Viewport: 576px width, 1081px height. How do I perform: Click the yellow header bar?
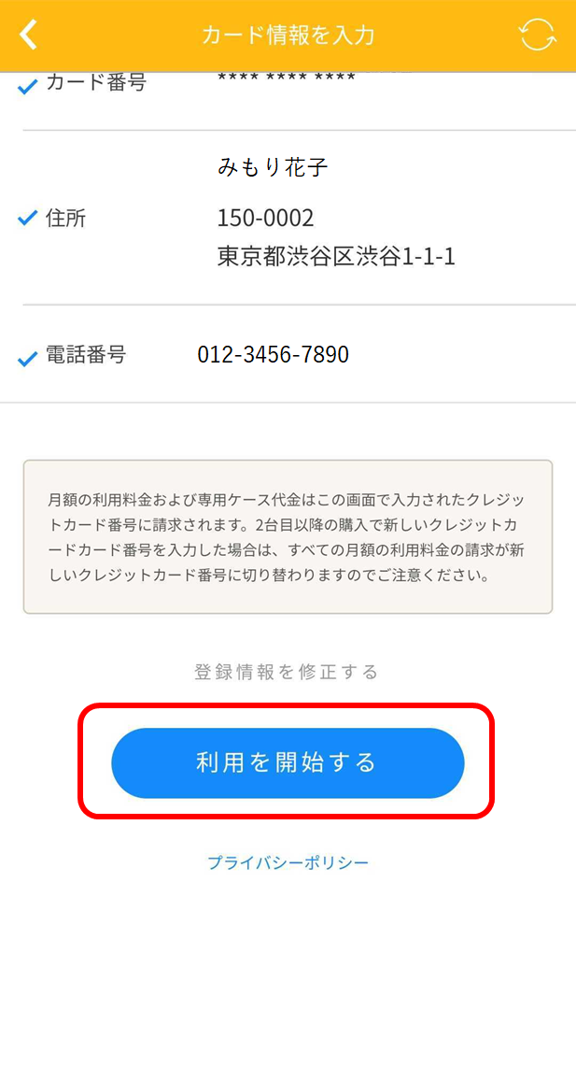pyautogui.click(x=288, y=36)
